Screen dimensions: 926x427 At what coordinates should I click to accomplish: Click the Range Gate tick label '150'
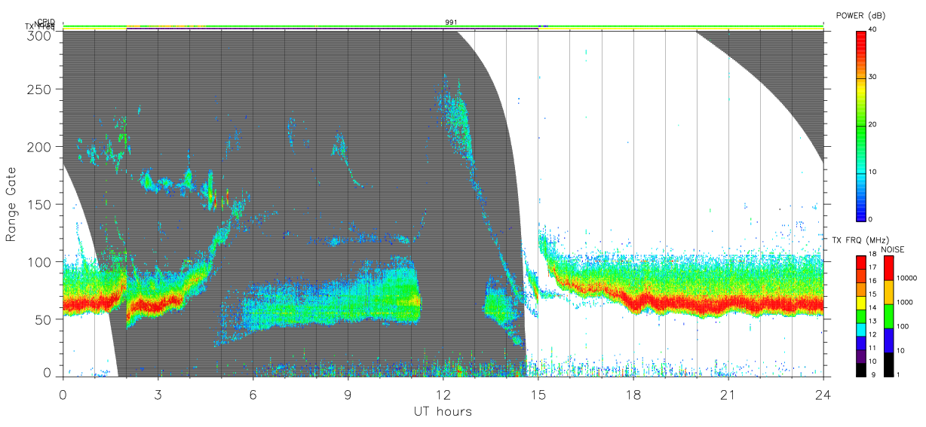tap(41, 204)
